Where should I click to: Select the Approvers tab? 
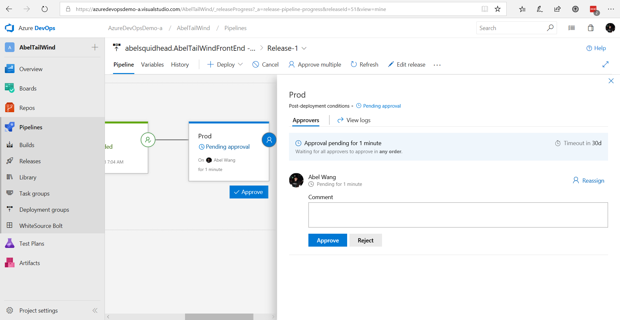pos(306,120)
